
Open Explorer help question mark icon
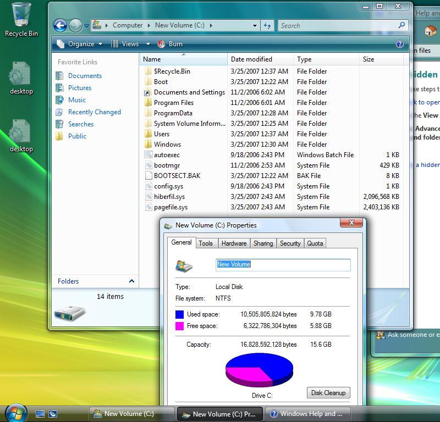click(x=400, y=44)
